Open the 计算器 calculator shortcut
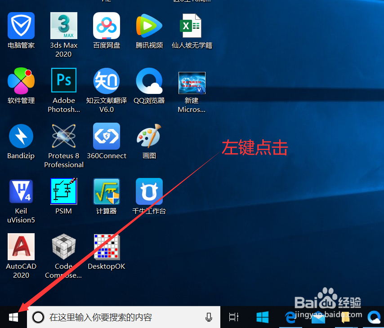 (x=107, y=191)
